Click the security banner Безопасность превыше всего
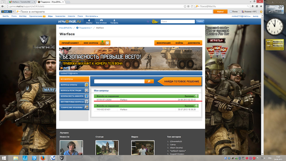This screenshot has width=286, height=161. (130, 59)
